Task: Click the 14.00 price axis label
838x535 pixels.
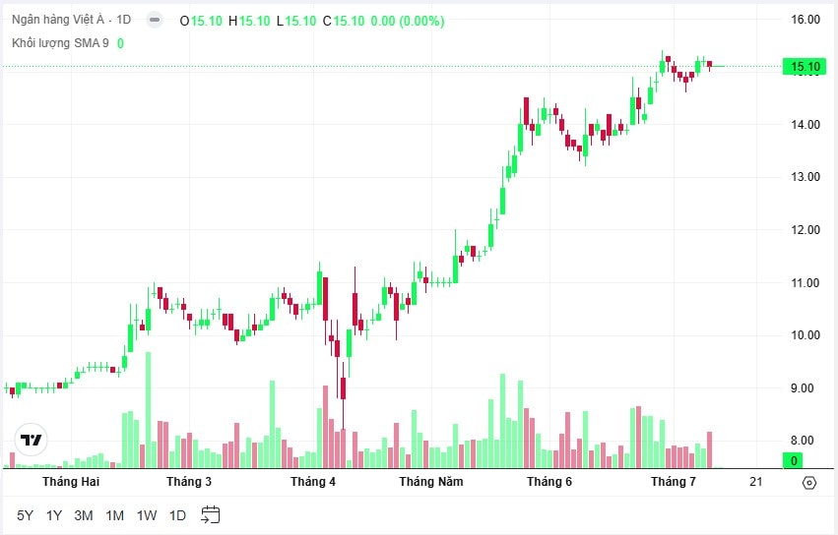Action: coord(805,124)
